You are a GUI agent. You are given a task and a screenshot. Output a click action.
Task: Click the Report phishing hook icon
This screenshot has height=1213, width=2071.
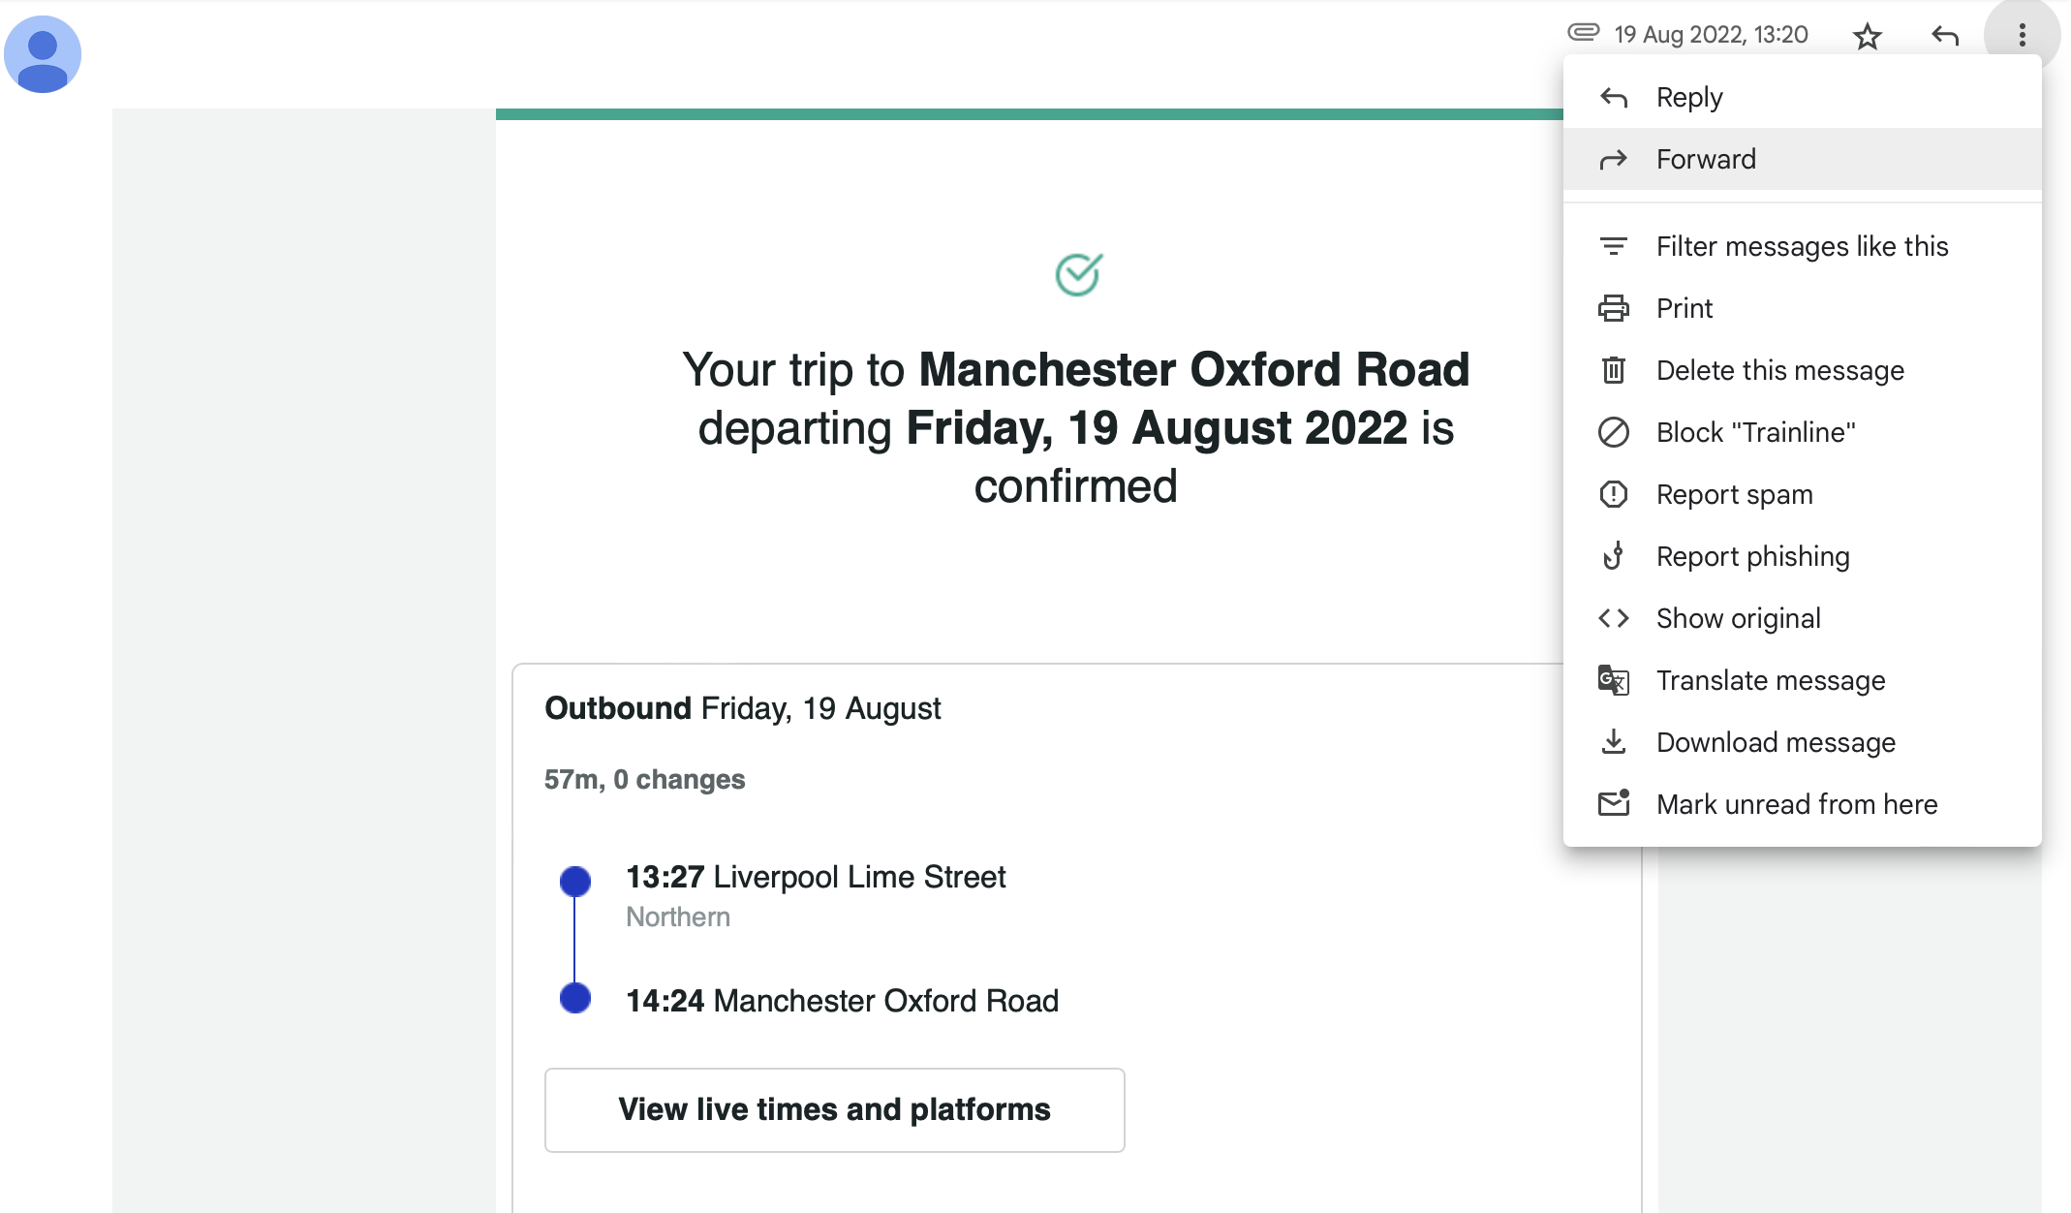pyautogui.click(x=1613, y=557)
